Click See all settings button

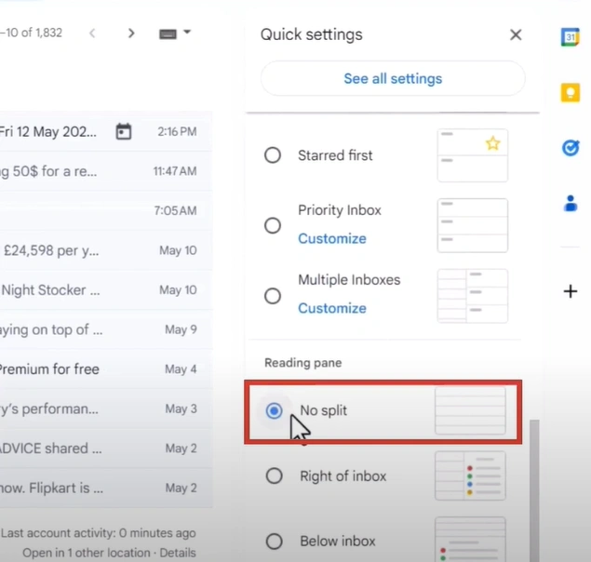(393, 78)
